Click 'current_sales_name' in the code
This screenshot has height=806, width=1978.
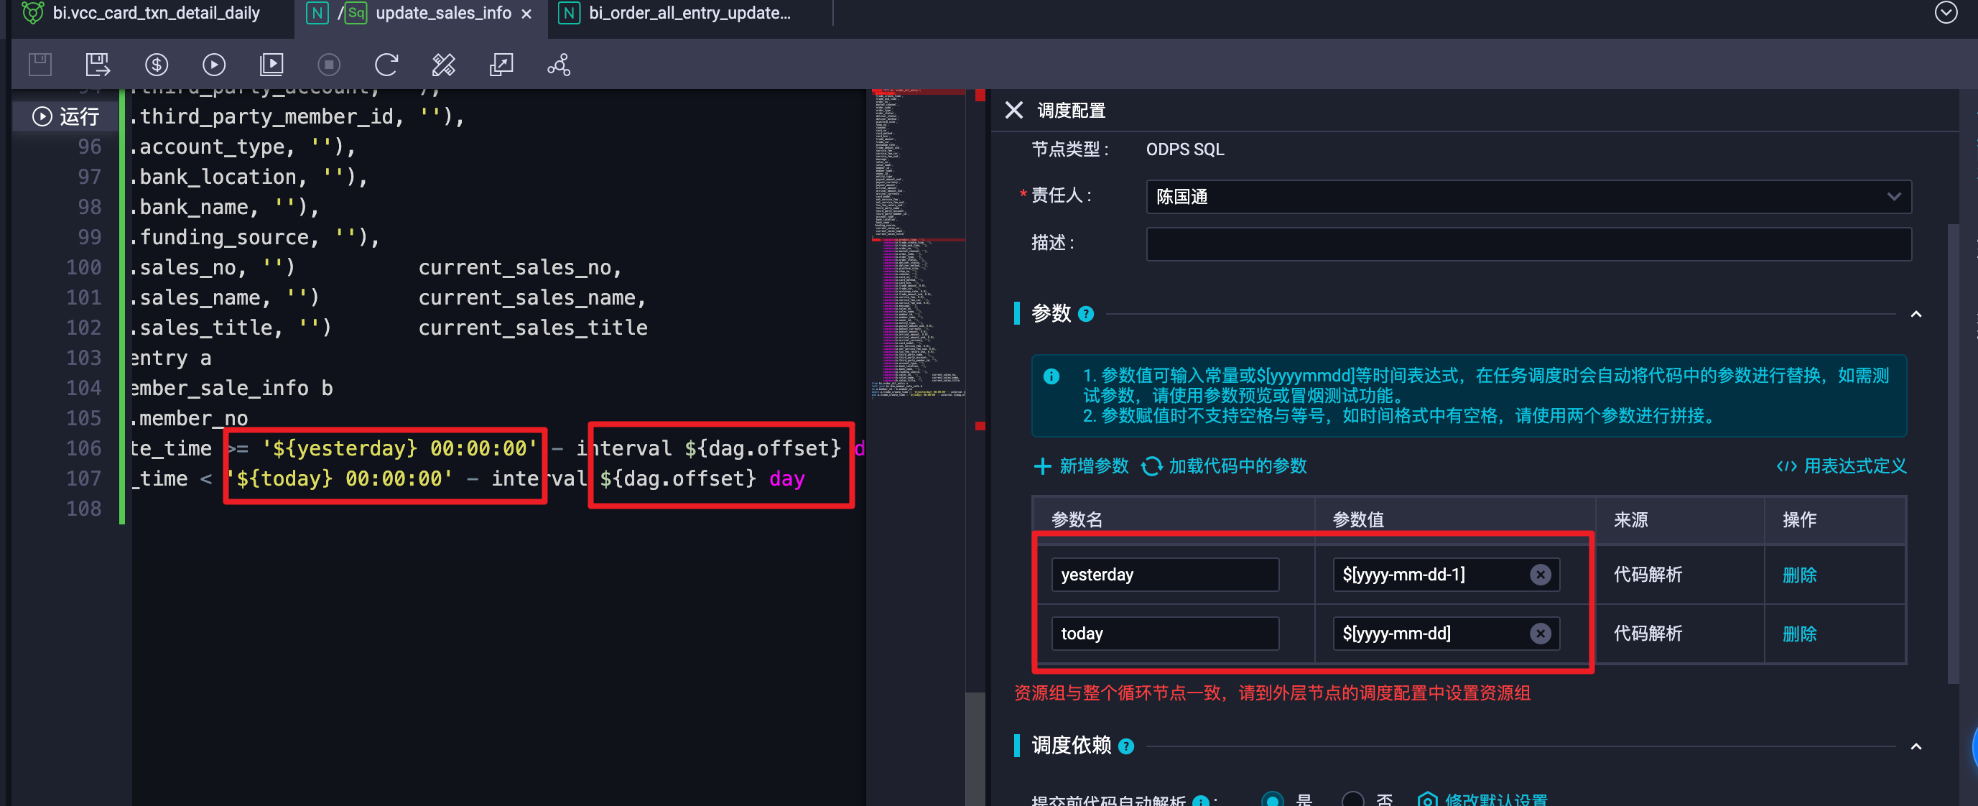pyautogui.click(x=526, y=297)
